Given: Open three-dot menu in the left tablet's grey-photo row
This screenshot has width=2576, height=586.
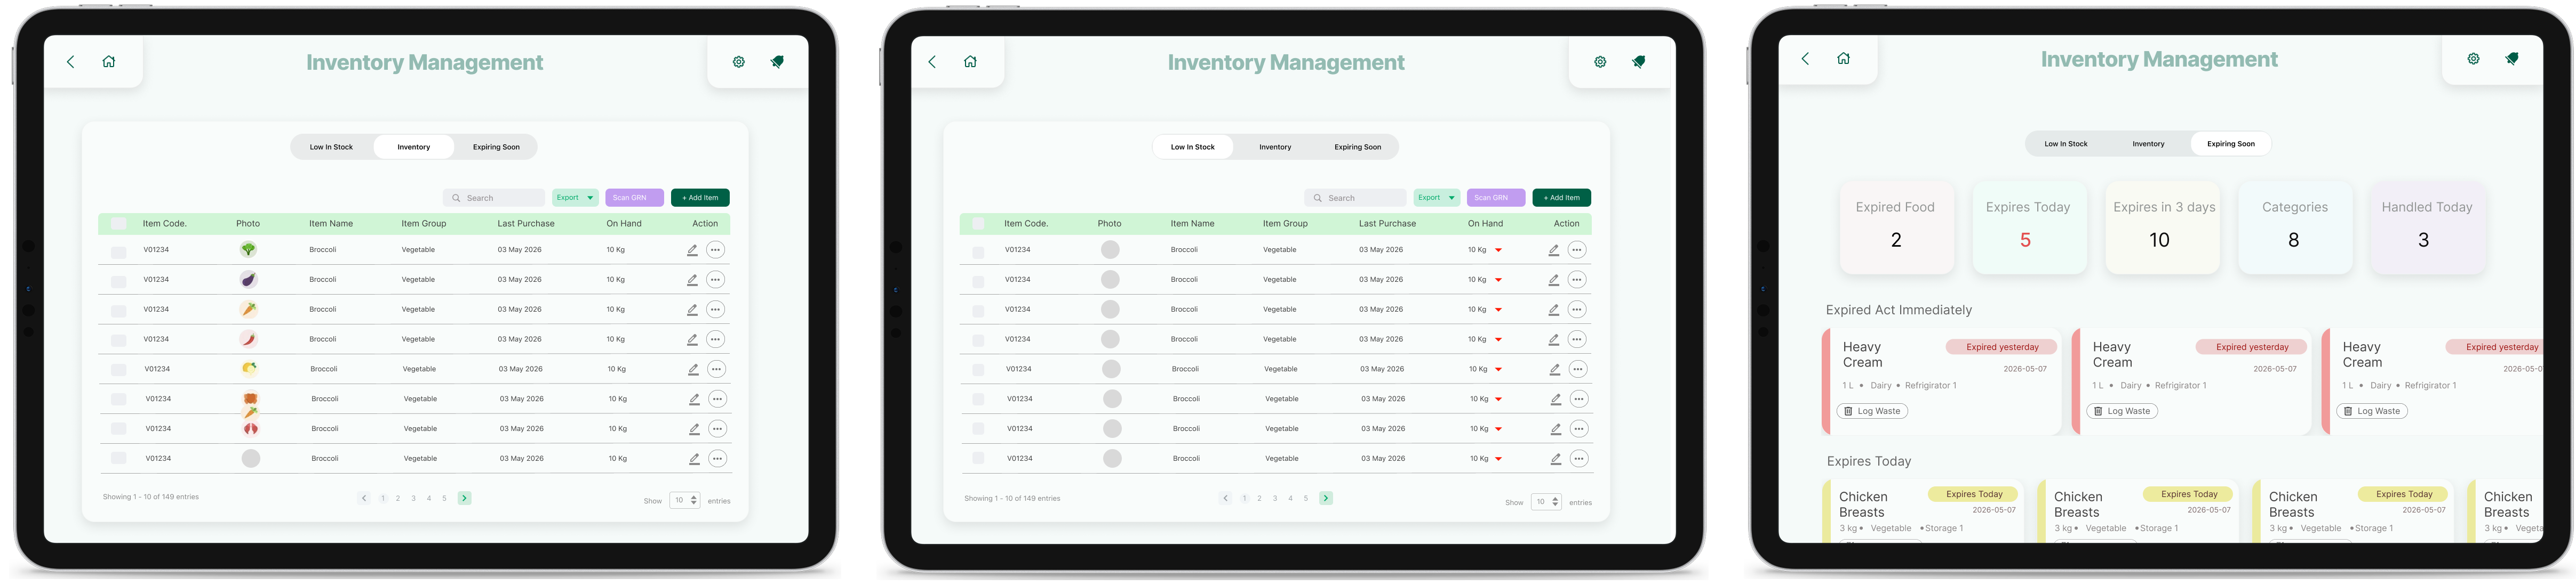Looking at the screenshot, I should 717,459.
